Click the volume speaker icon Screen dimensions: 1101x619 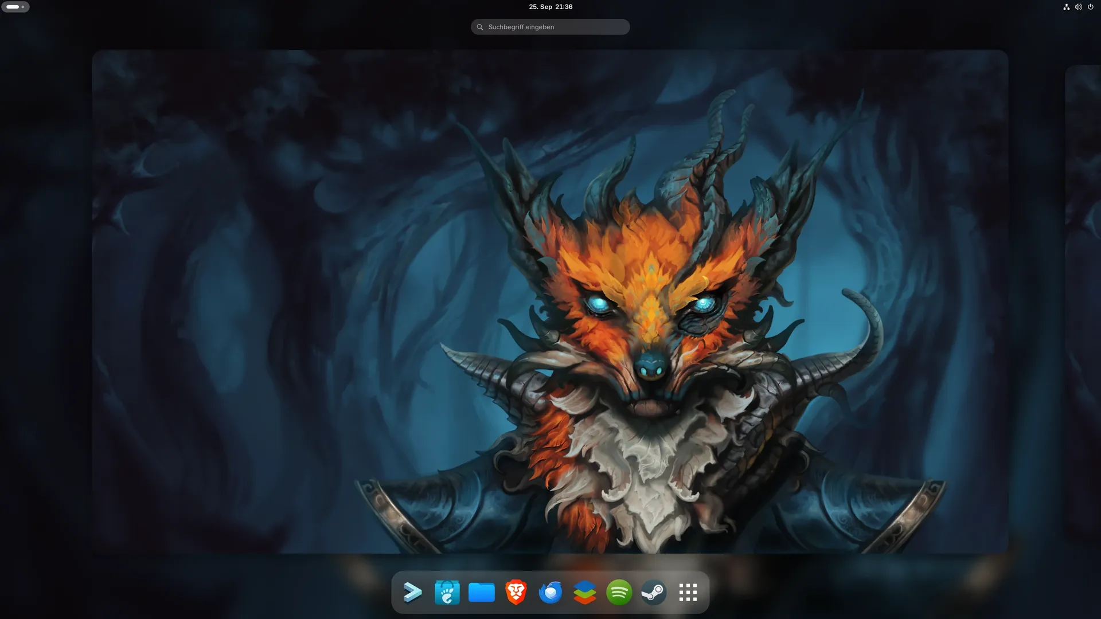(x=1078, y=7)
